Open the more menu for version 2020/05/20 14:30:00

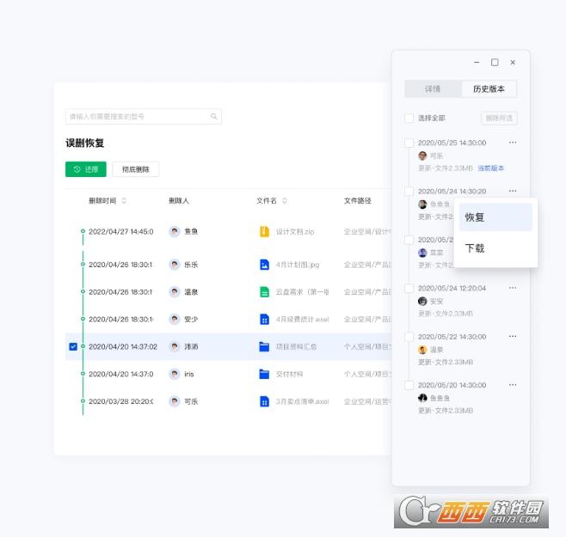coord(513,385)
